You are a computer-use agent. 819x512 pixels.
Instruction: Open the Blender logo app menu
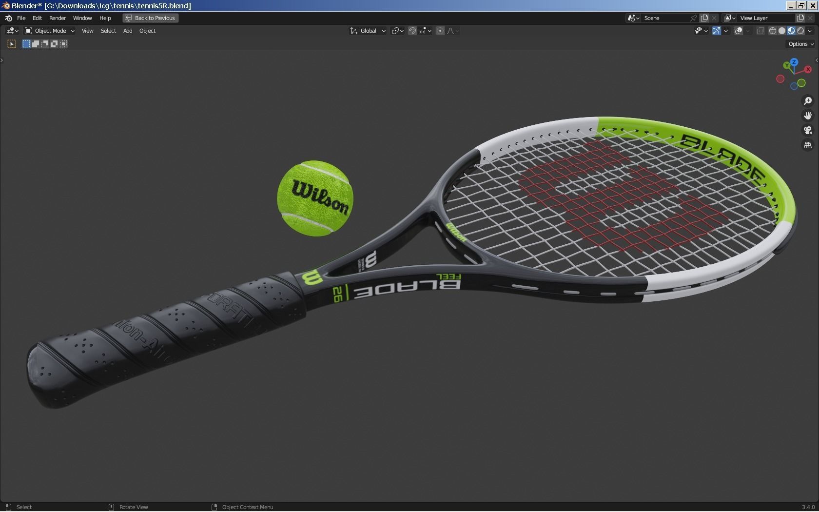tap(8, 18)
